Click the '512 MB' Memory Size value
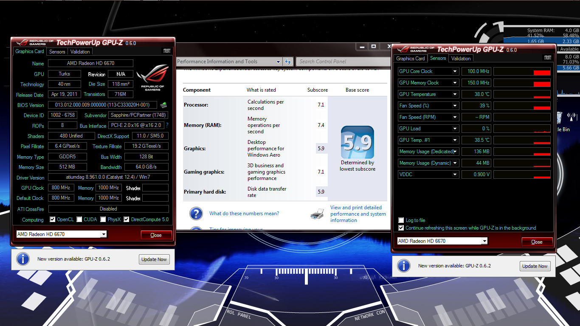This screenshot has height=326, width=580. [68, 167]
